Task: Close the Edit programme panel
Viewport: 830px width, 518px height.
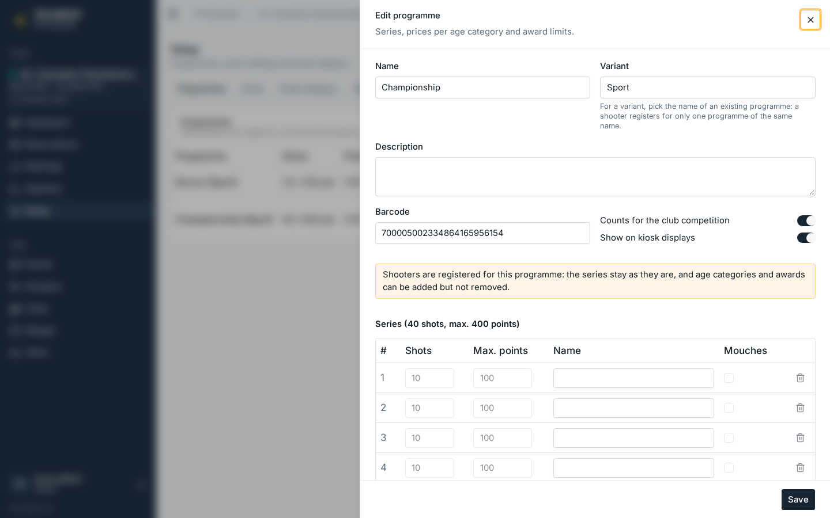Action: [x=810, y=20]
